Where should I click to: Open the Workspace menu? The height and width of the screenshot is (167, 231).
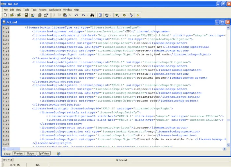point(55,10)
